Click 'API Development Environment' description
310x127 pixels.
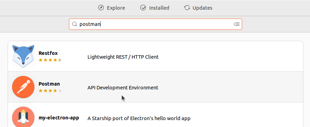[x=123, y=88]
